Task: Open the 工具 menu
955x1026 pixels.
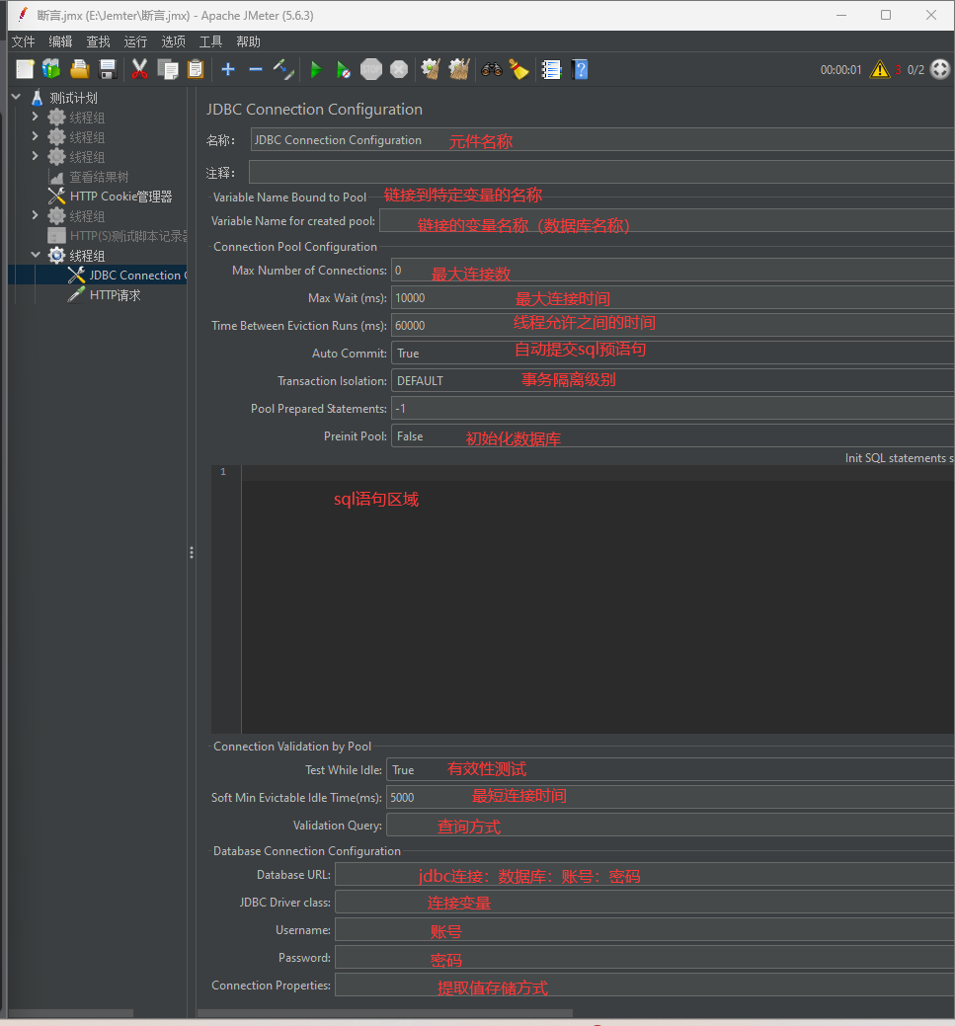Action: [210, 41]
